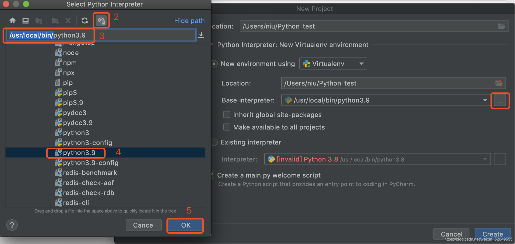The width and height of the screenshot is (515, 244).
Task: Confirm interpreter selection with OK
Action: (x=185, y=225)
